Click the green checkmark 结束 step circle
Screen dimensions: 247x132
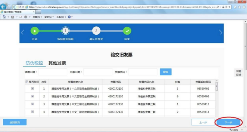pyautogui.click(x=127, y=31)
